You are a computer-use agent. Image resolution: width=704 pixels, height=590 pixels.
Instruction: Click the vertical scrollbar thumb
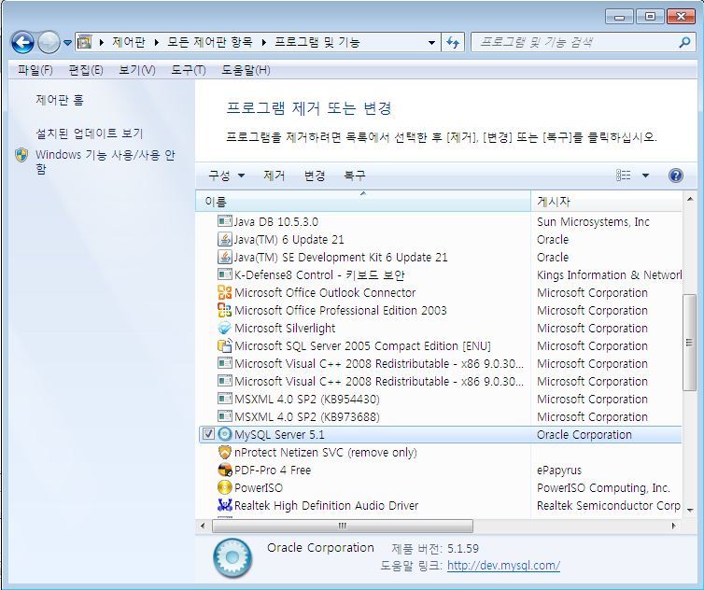689,343
